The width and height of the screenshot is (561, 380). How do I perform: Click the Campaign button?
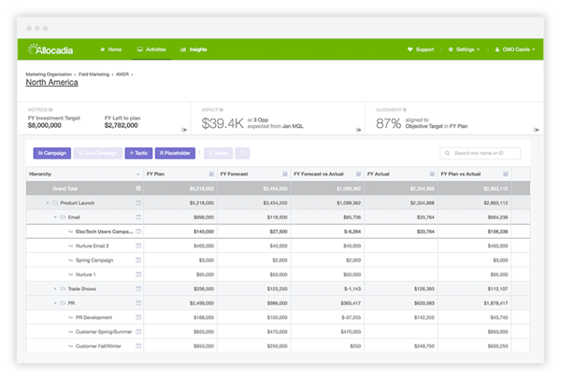pos(51,153)
